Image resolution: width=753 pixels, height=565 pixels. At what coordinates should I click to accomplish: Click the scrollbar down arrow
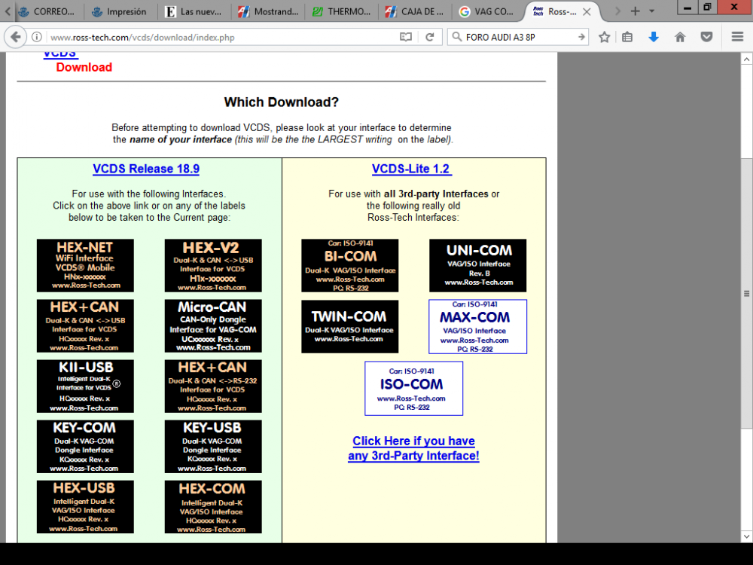tap(746, 536)
